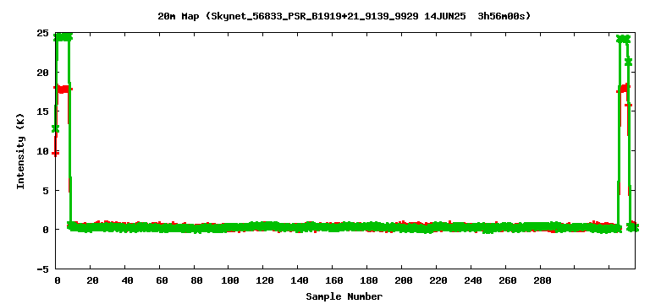Click the 25 tick on intensity axis
This screenshot has width=650, height=304.
[x=42, y=33]
